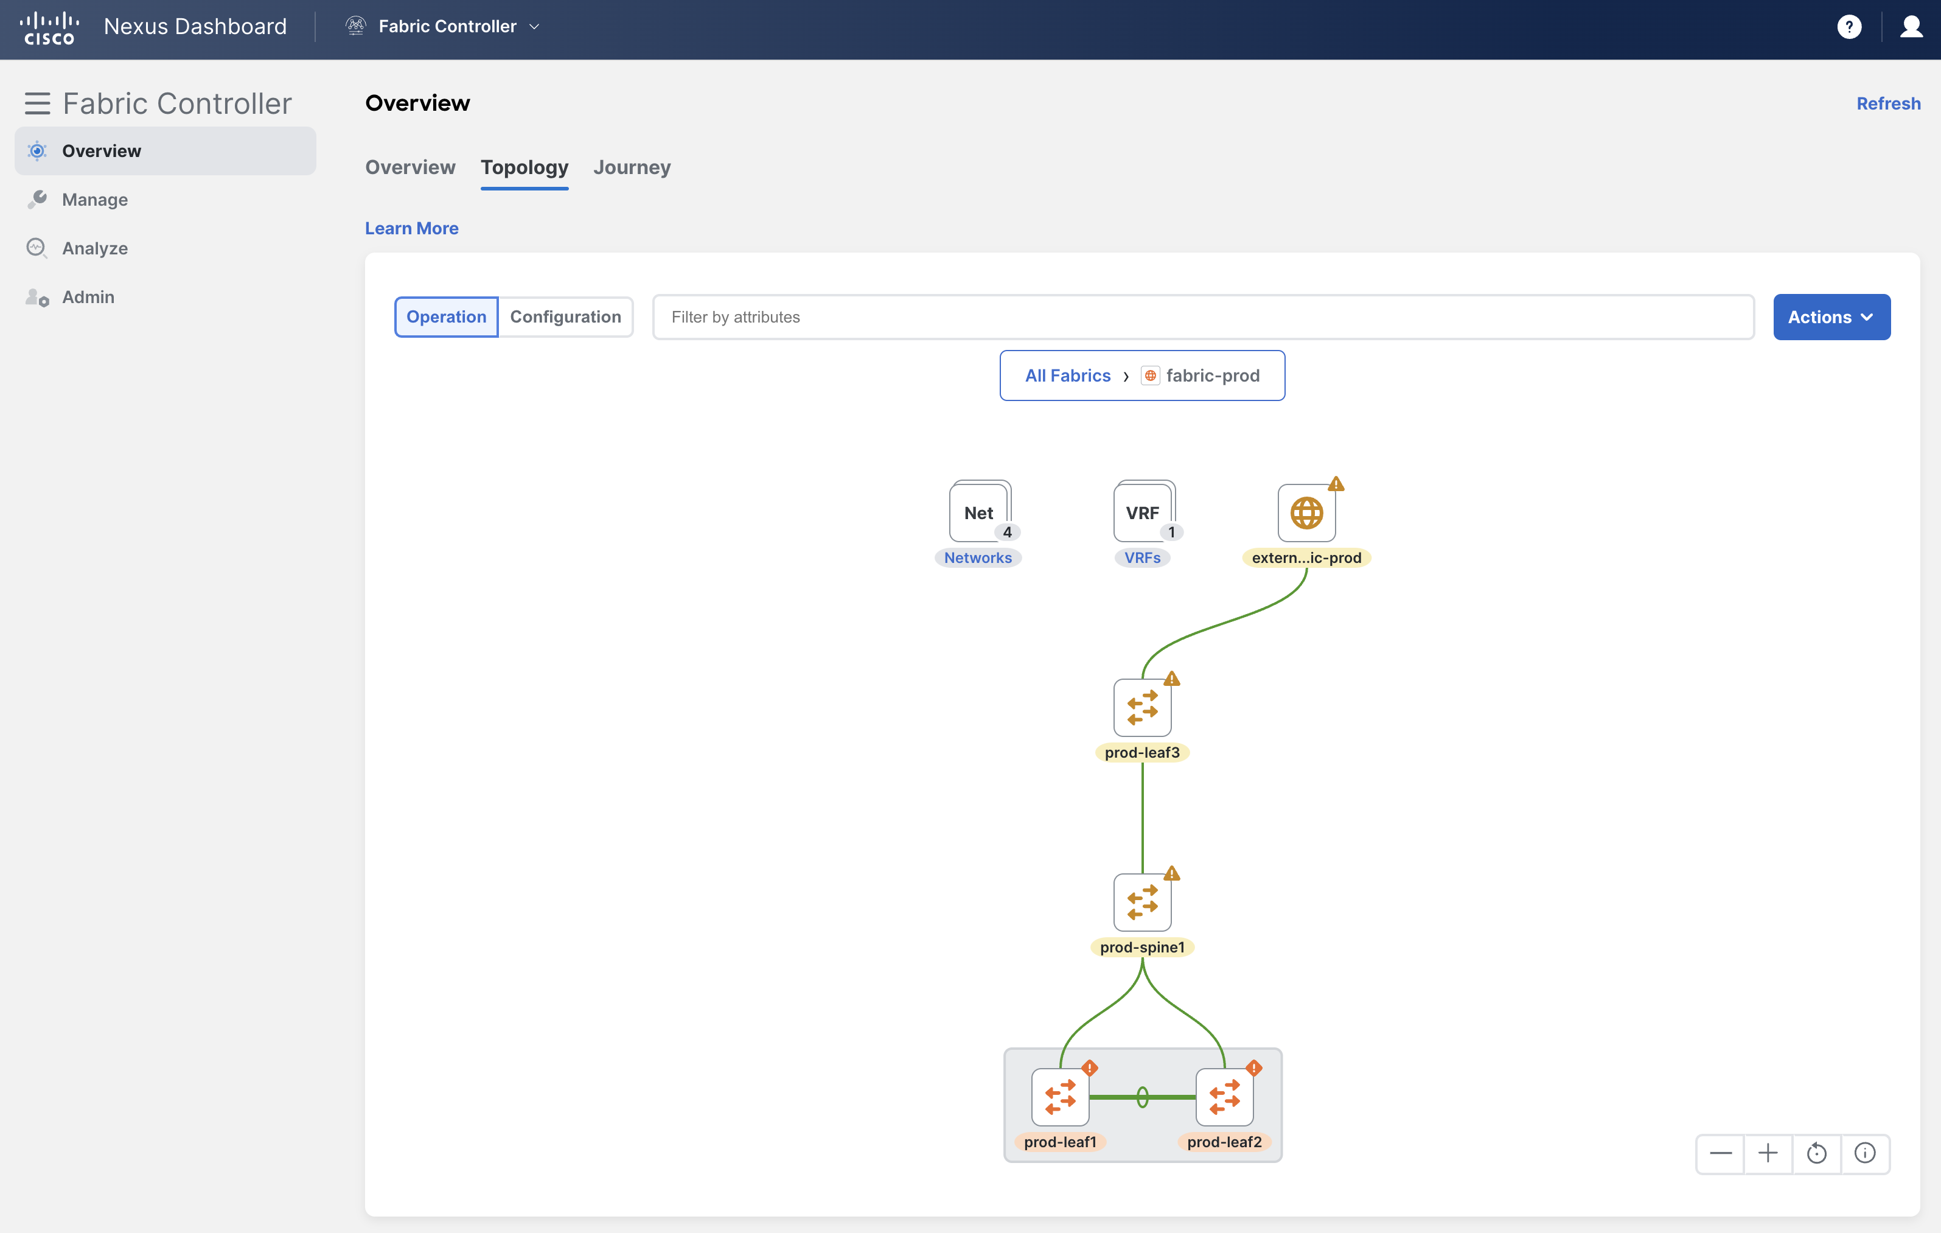The image size is (1941, 1233).
Task: Click the Learn More link
Action: tap(412, 228)
